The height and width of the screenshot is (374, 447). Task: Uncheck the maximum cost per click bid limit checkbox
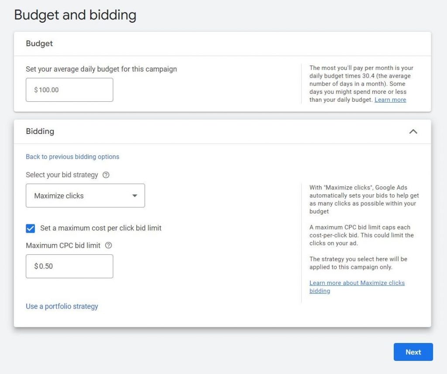(x=31, y=228)
